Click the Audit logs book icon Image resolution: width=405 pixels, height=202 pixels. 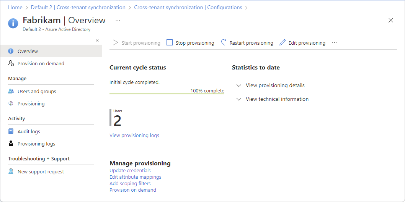(x=11, y=131)
